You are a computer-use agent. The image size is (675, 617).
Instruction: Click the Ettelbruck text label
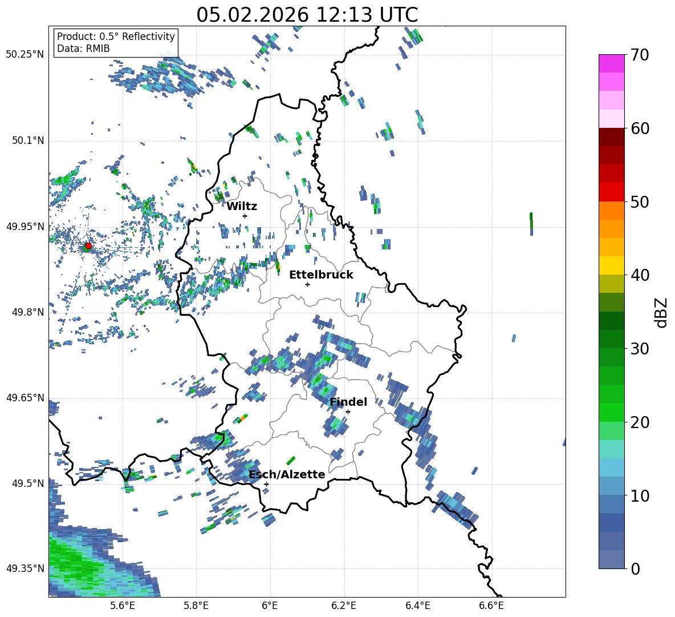pos(320,275)
